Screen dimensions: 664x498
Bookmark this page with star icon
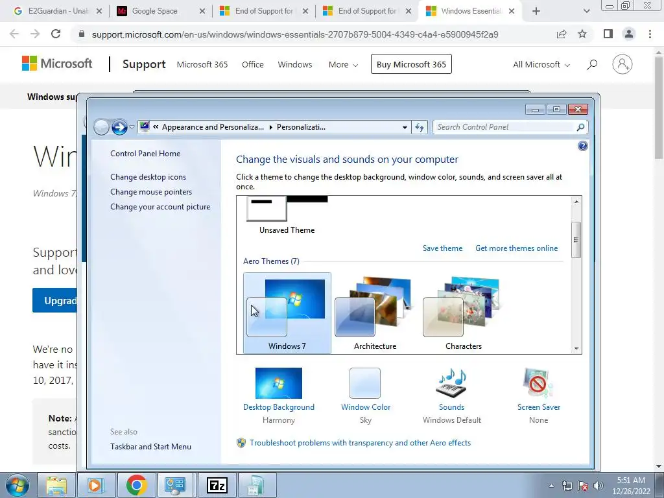point(582,34)
